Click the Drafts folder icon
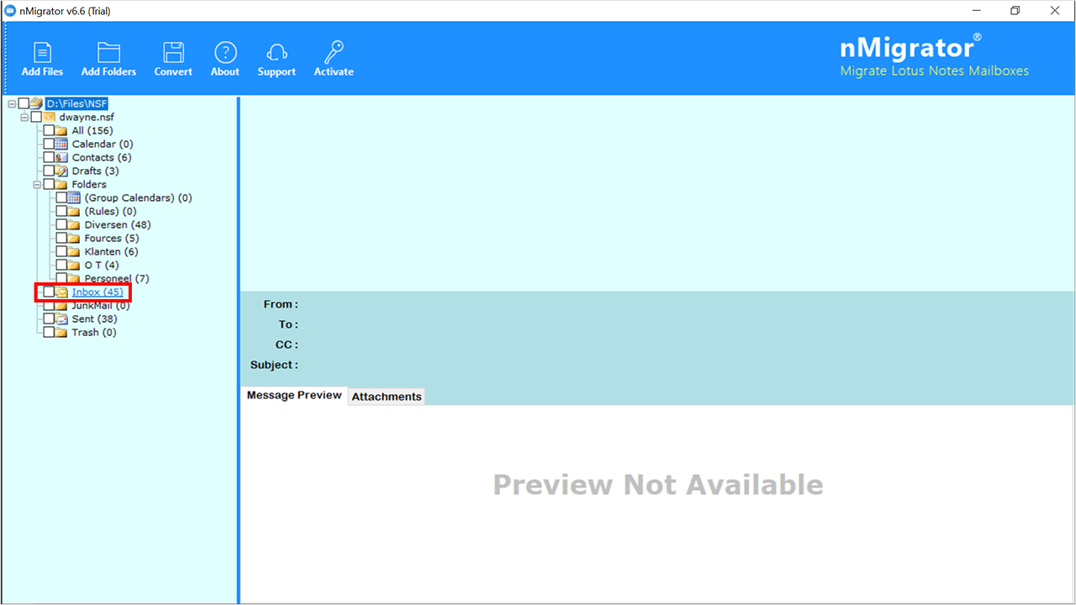Image resolution: width=1076 pixels, height=605 pixels. (x=61, y=171)
